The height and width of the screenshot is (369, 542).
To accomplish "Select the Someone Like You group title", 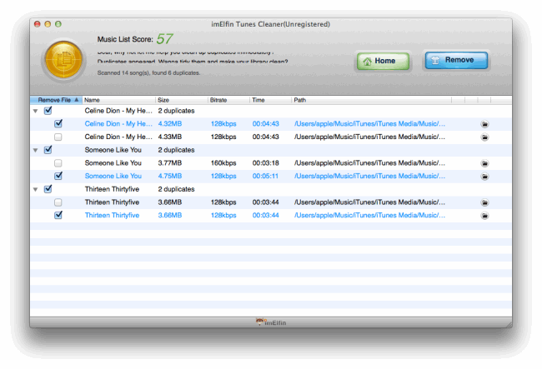I will click(x=113, y=150).
